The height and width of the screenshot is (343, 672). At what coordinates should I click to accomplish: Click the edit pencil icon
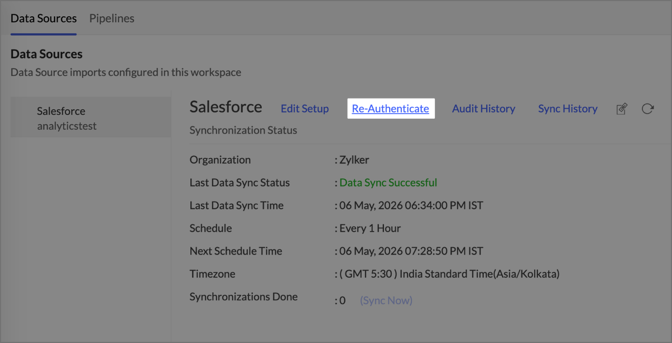coord(621,109)
